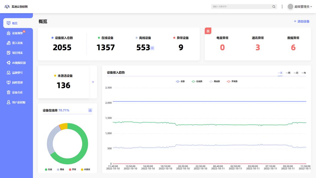
Task: Download the 设备在线率 chart via download icon
Action: tap(90, 110)
